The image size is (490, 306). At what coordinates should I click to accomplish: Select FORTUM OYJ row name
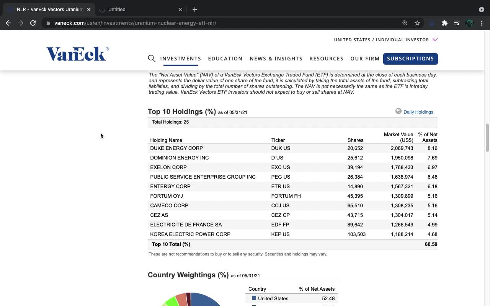(x=167, y=196)
